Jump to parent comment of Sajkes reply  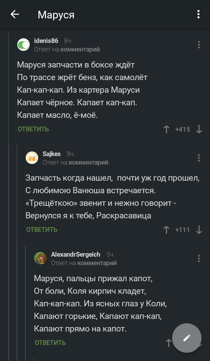pyautogui.click(x=88, y=163)
